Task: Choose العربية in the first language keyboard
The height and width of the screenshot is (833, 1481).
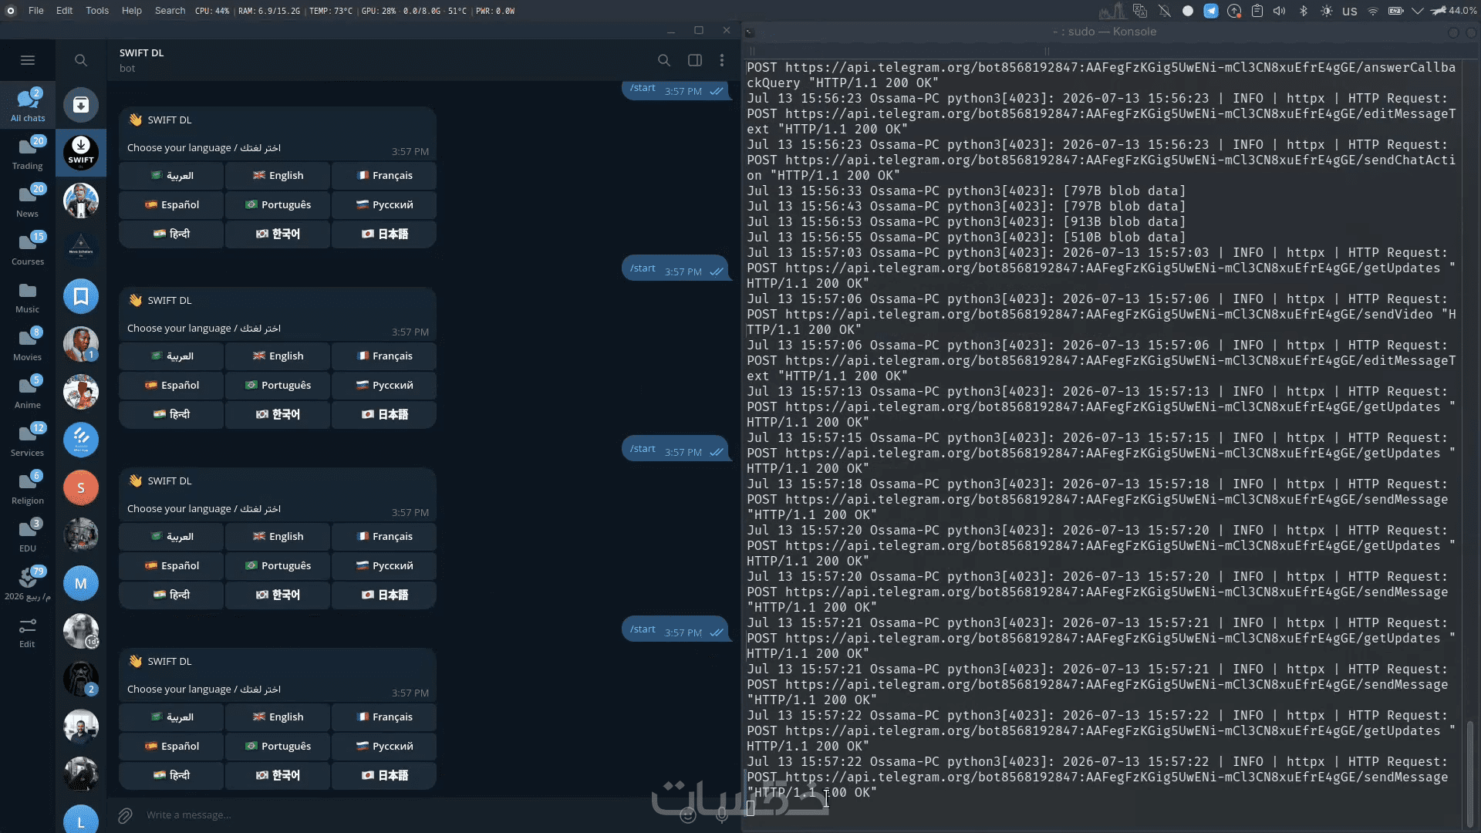Action: pyautogui.click(x=171, y=176)
